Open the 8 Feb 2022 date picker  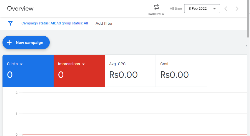coord(202,9)
